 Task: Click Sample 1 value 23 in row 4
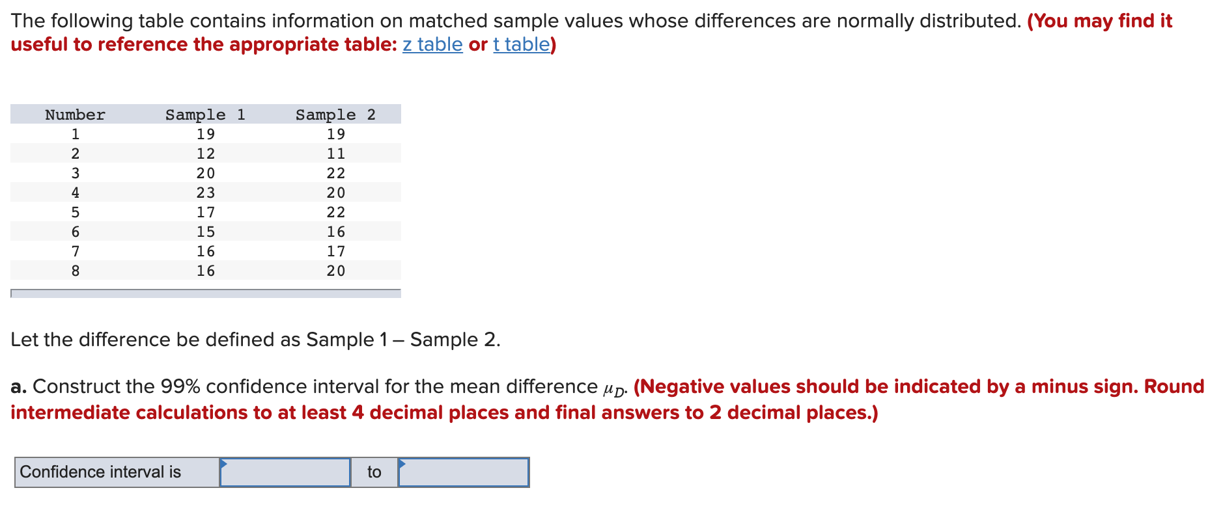click(206, 193)
